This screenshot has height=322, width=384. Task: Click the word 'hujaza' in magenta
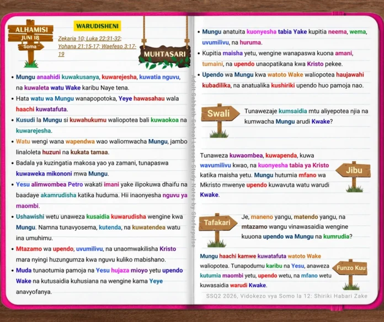(120, 270)
